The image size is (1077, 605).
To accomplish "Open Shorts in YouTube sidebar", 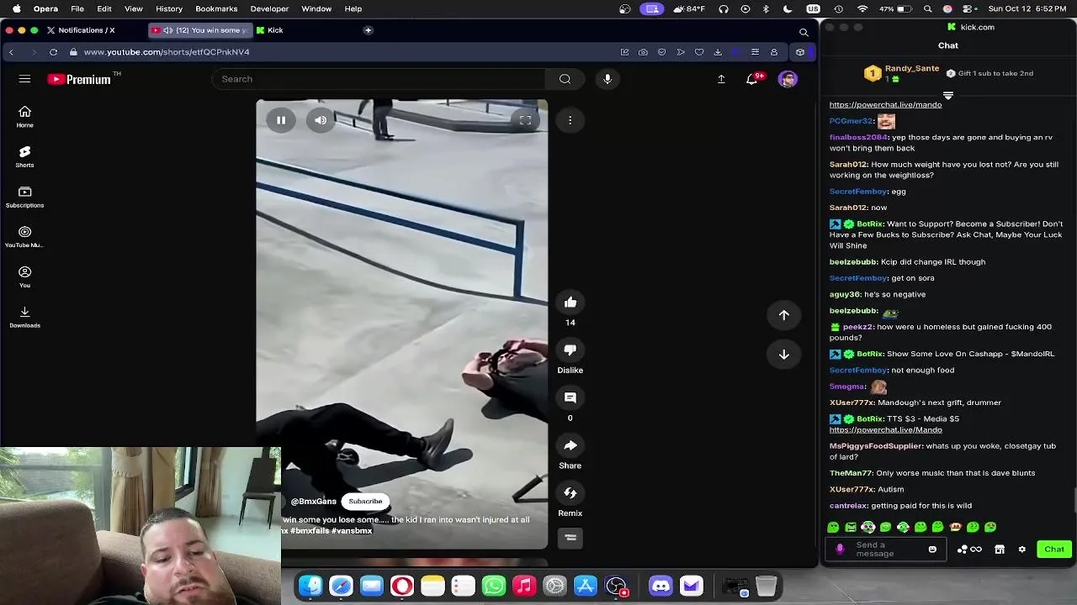I will click(x=24, y=156).
